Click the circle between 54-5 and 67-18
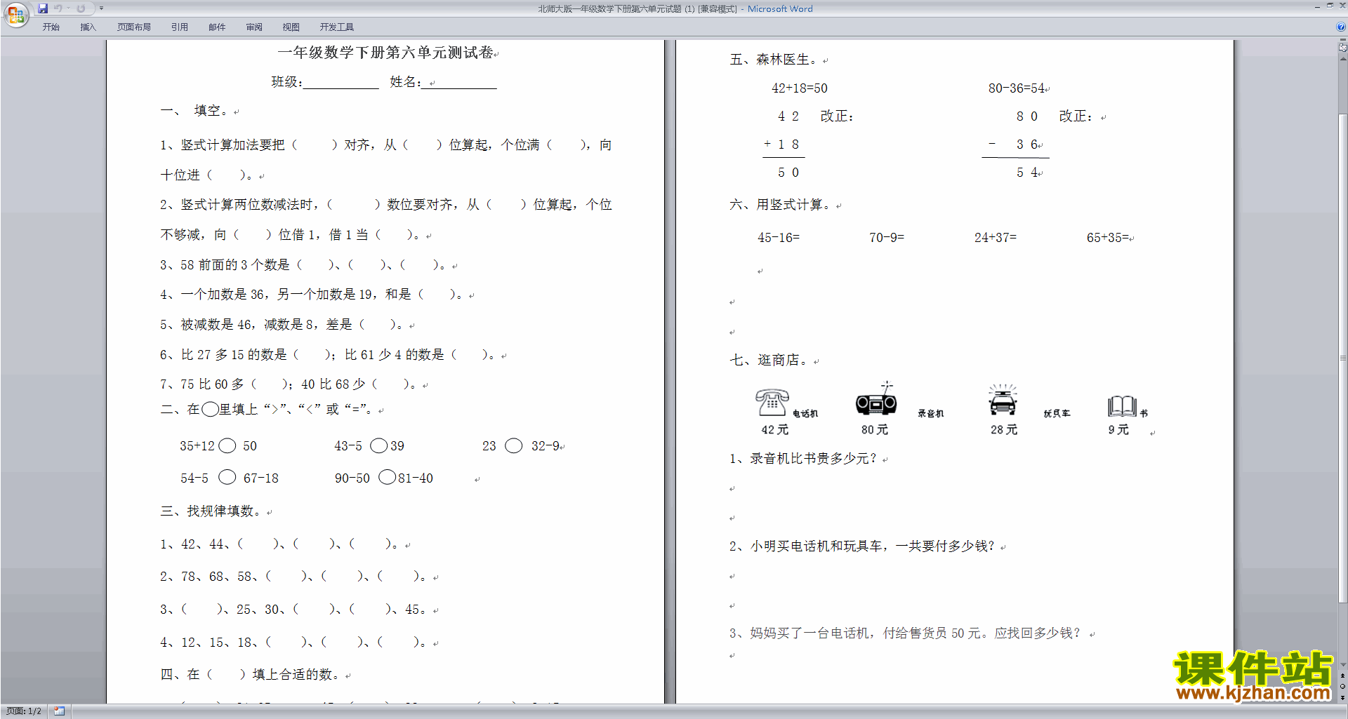The width and height of the screenshot is (1348, 719). 227,478
